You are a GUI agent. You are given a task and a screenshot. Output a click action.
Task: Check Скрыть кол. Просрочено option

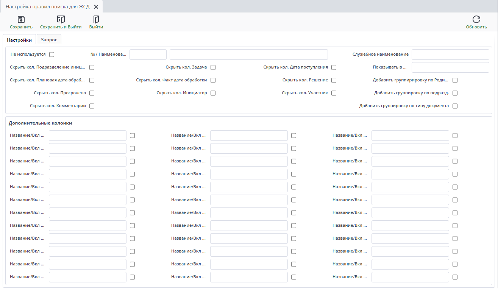point(92,93)
